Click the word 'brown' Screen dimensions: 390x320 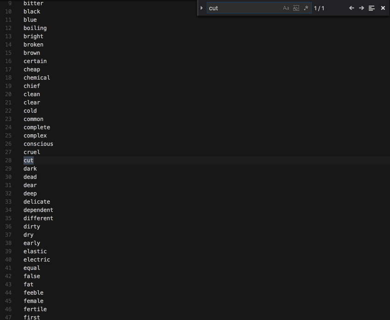32,53
